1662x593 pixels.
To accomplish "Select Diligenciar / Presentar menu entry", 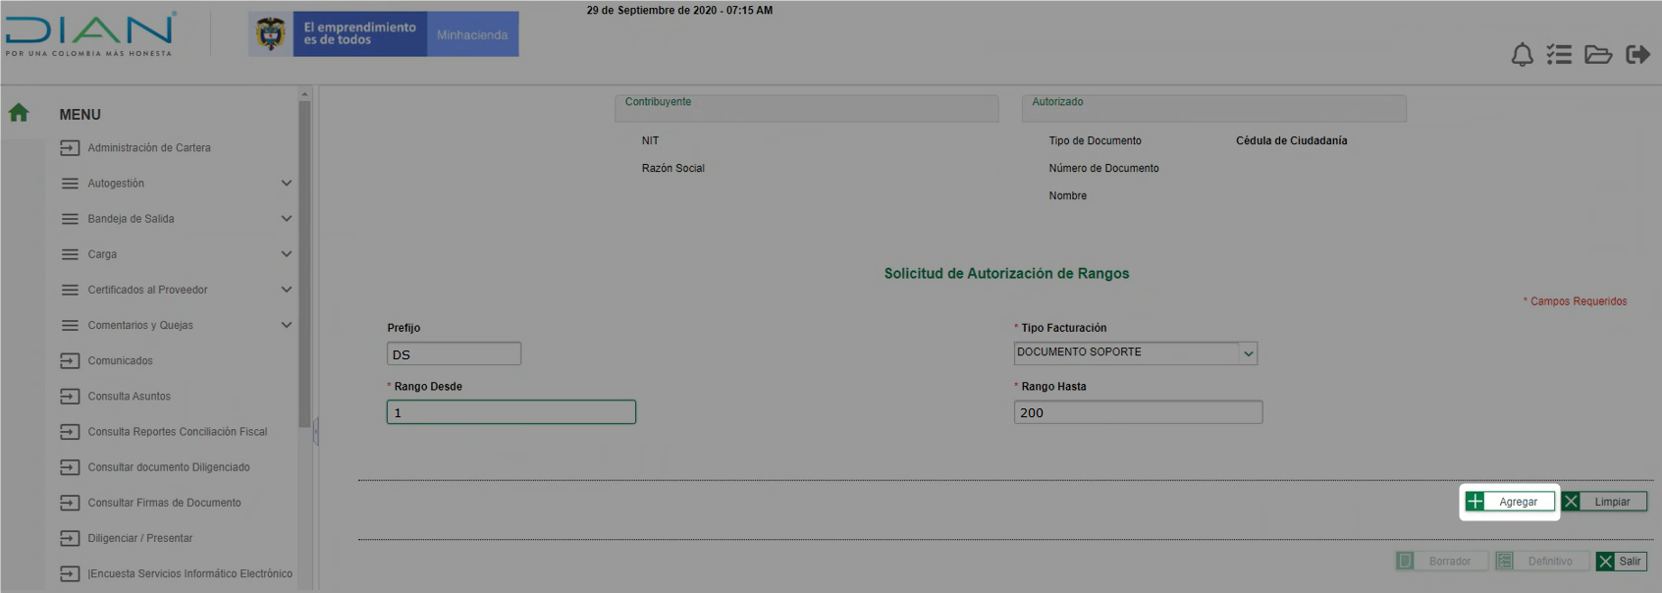I will coord(139,538).
